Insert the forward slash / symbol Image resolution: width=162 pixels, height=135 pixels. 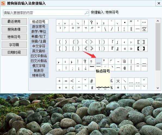click(x=112, y=29)
